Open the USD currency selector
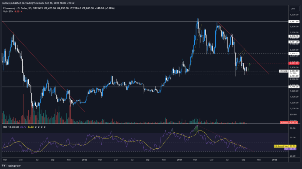This screenshot has height=169, width=302. click(293, 8)
